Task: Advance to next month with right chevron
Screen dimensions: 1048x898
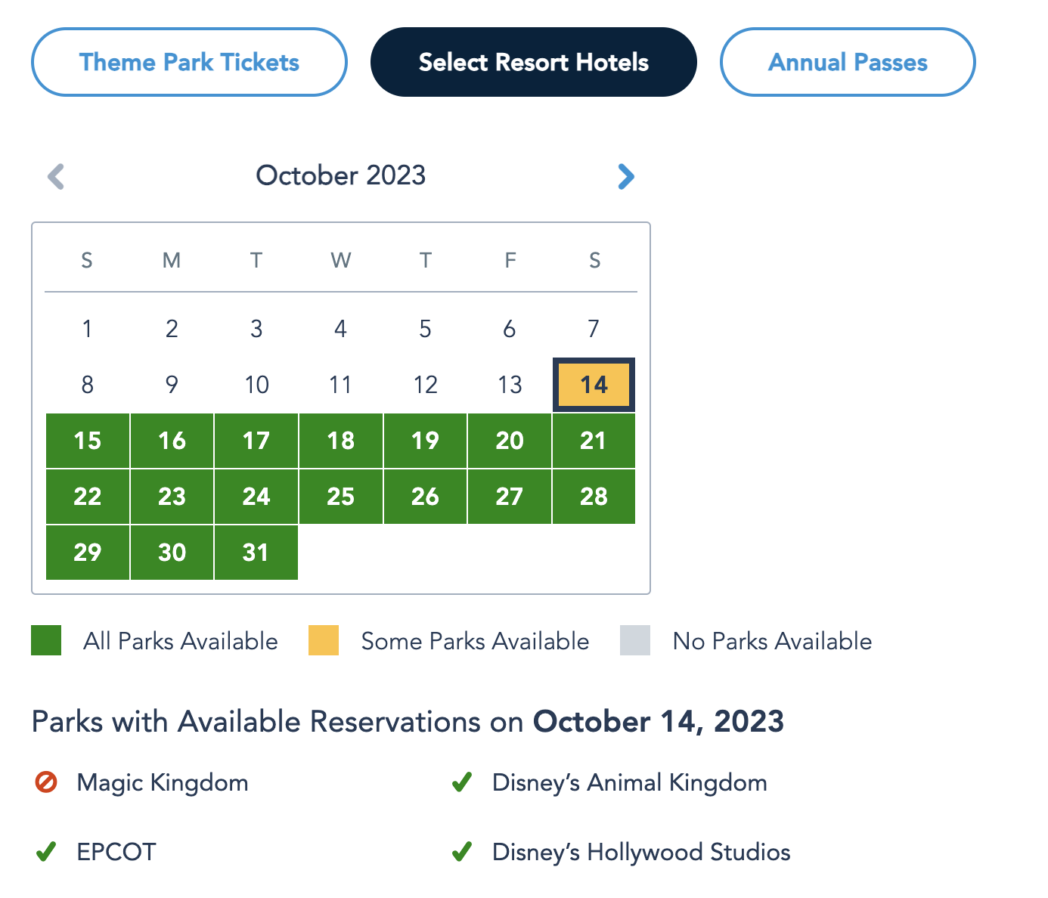Action: (x=625, y=176)
